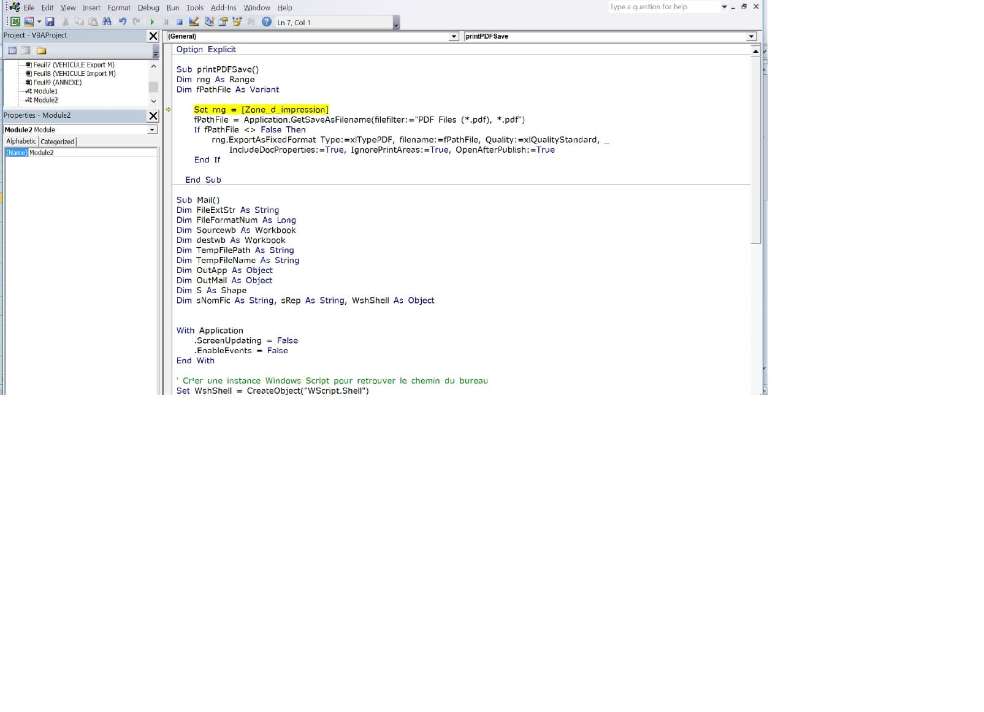The image size is (984, 712).
Task: Click the project tree scroll down arrow
Action: tap(153, 101)
